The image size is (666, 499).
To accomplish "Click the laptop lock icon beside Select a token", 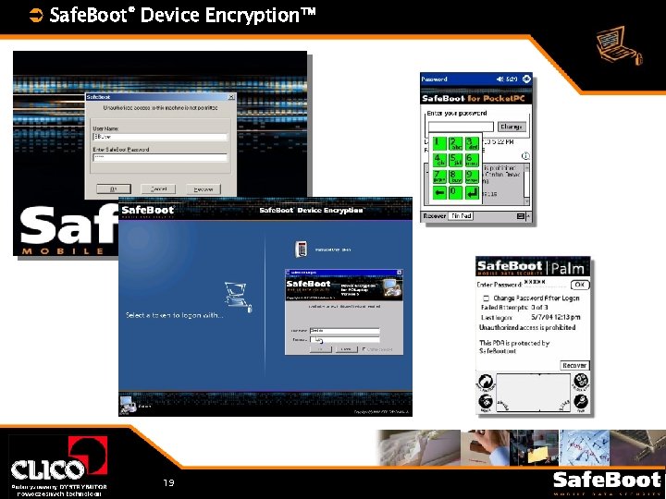I will tap(239, 297).
